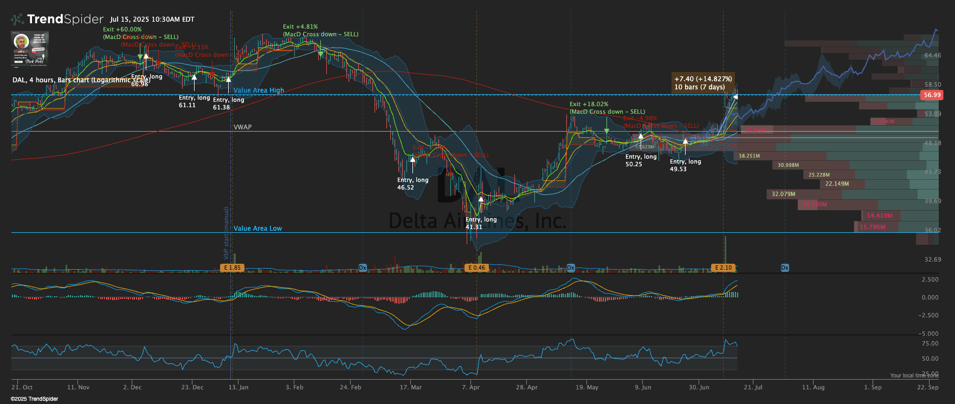Click the -2.500 MACD axis value

click(x=928, y=316)
